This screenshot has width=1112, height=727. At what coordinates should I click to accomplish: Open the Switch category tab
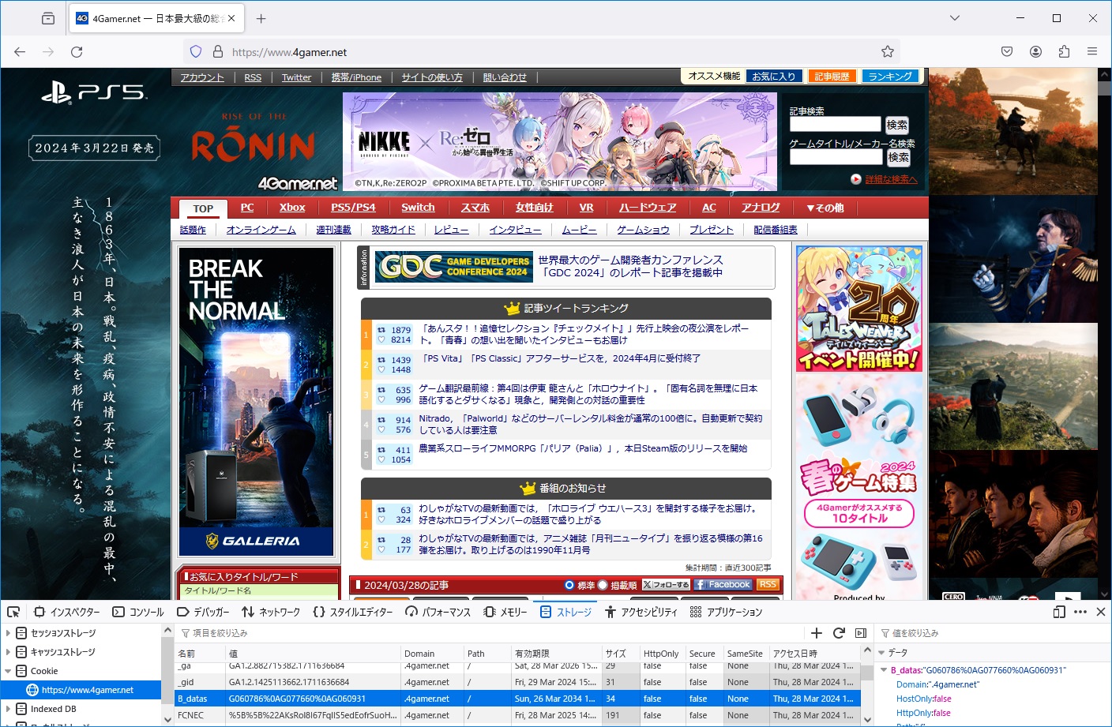click(418, 208)
